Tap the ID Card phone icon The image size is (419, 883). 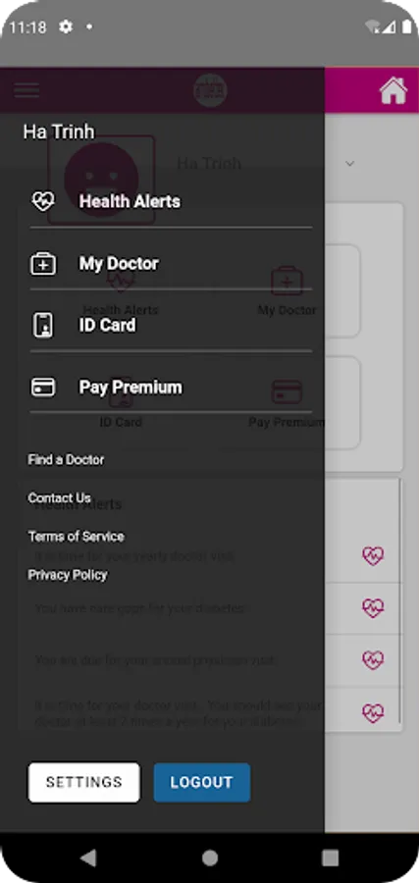tap(43, 326)
